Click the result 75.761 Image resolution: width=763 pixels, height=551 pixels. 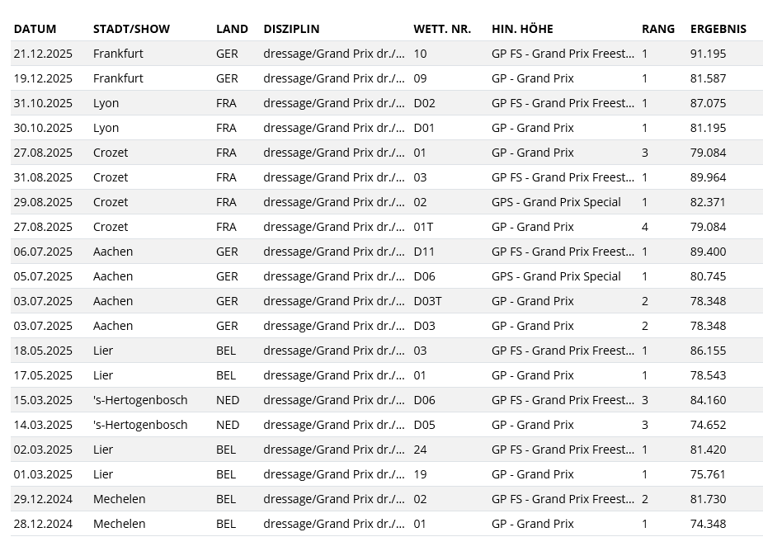pos(708,474)
